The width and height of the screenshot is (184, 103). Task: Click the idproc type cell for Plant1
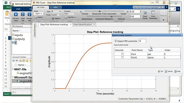coord(156,57)
